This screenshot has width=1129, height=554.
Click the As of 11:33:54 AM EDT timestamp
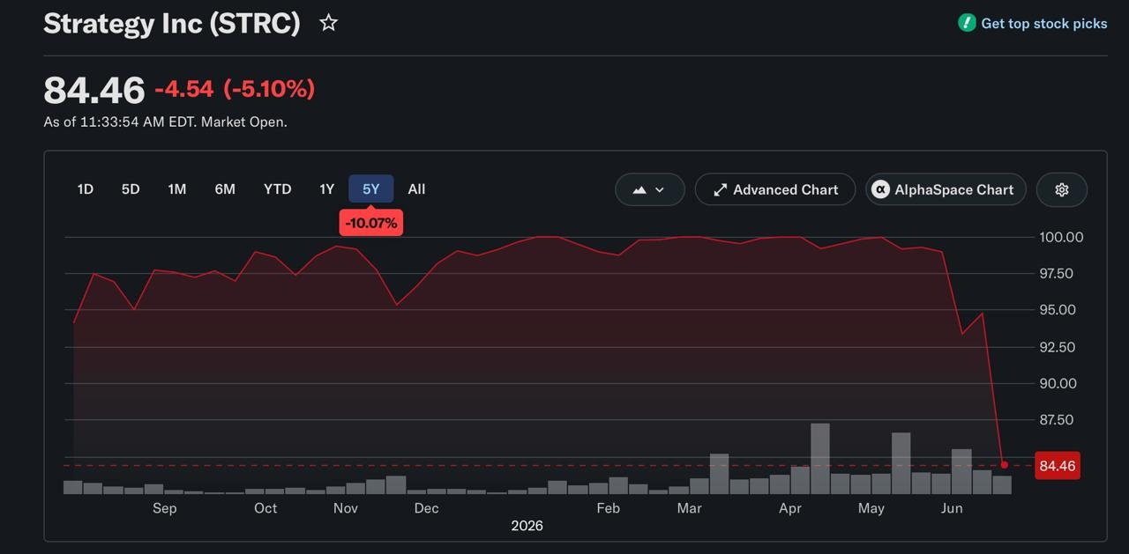pyautogui.click(x=166, y=122)
